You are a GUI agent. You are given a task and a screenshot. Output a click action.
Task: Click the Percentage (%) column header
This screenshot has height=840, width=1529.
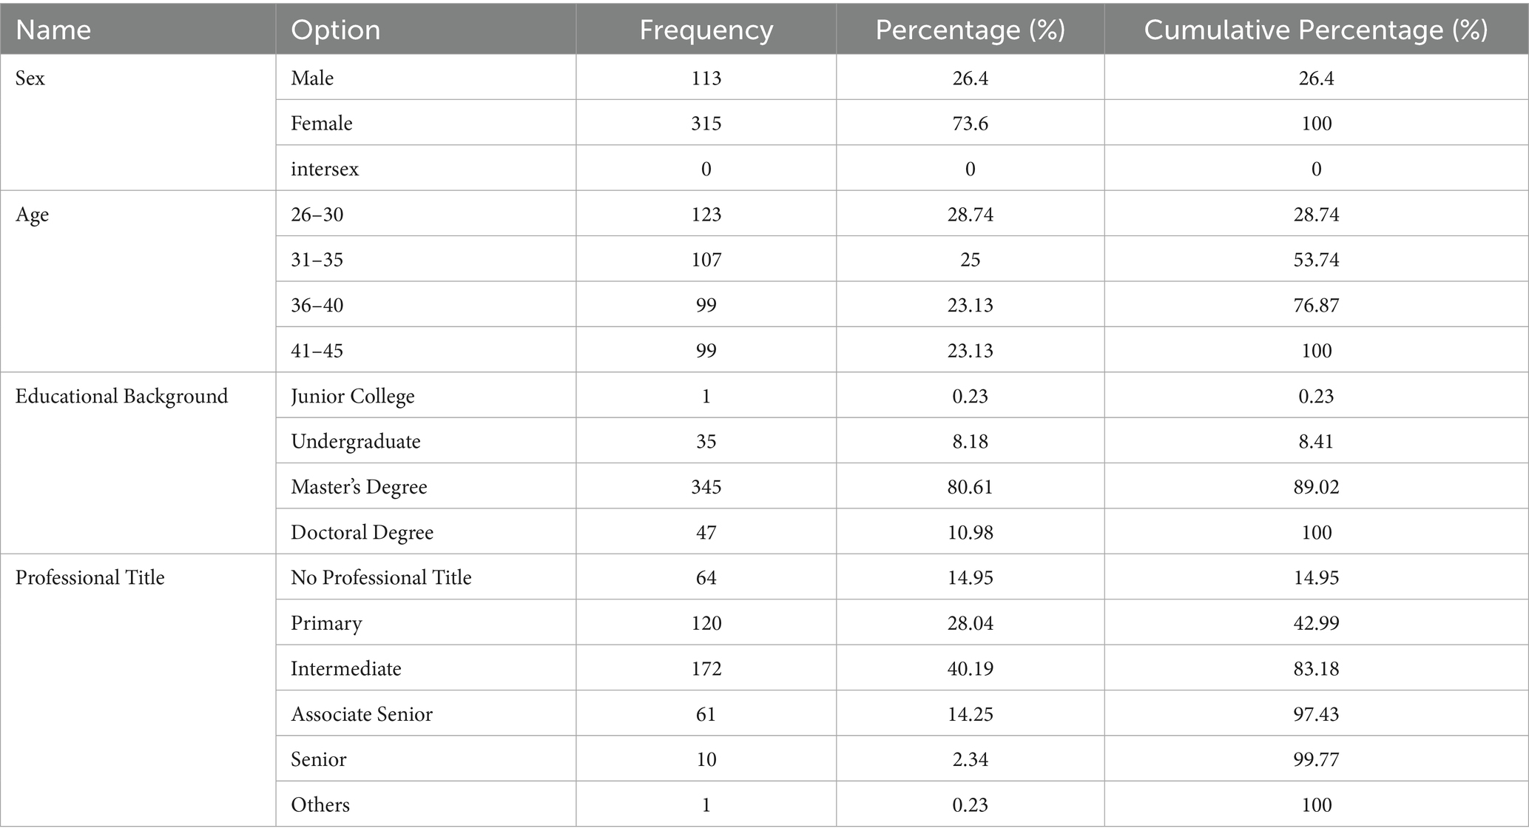(x=970, y=30)
